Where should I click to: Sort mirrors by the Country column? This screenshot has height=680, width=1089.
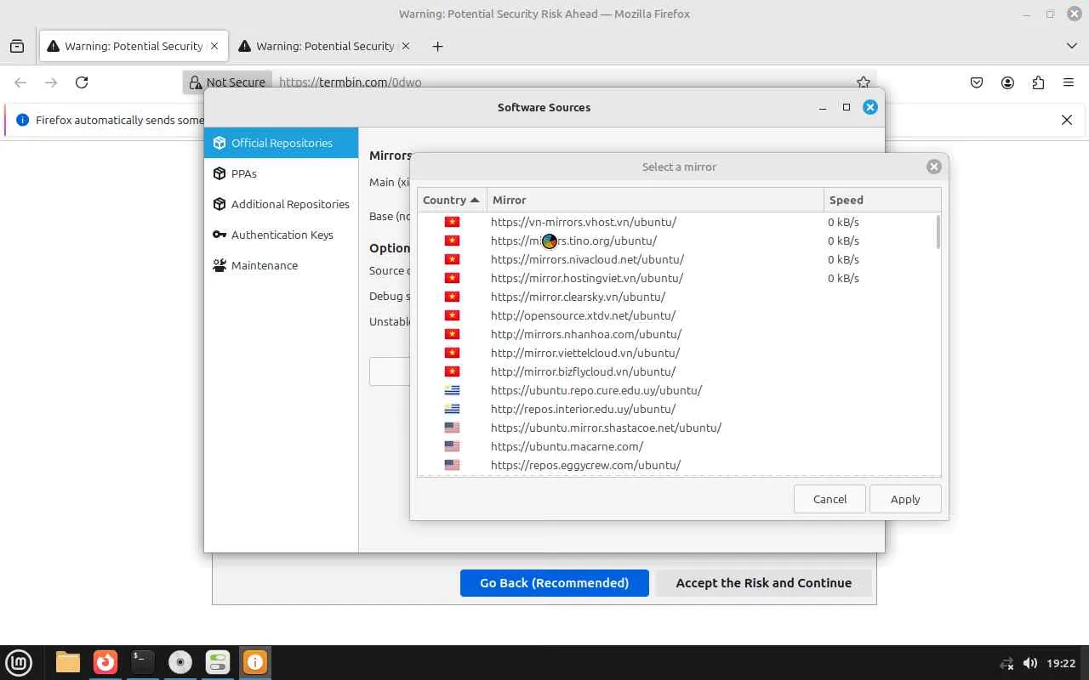tap(452, 200)
